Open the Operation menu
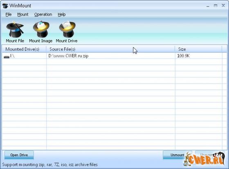 coord(43,14)
